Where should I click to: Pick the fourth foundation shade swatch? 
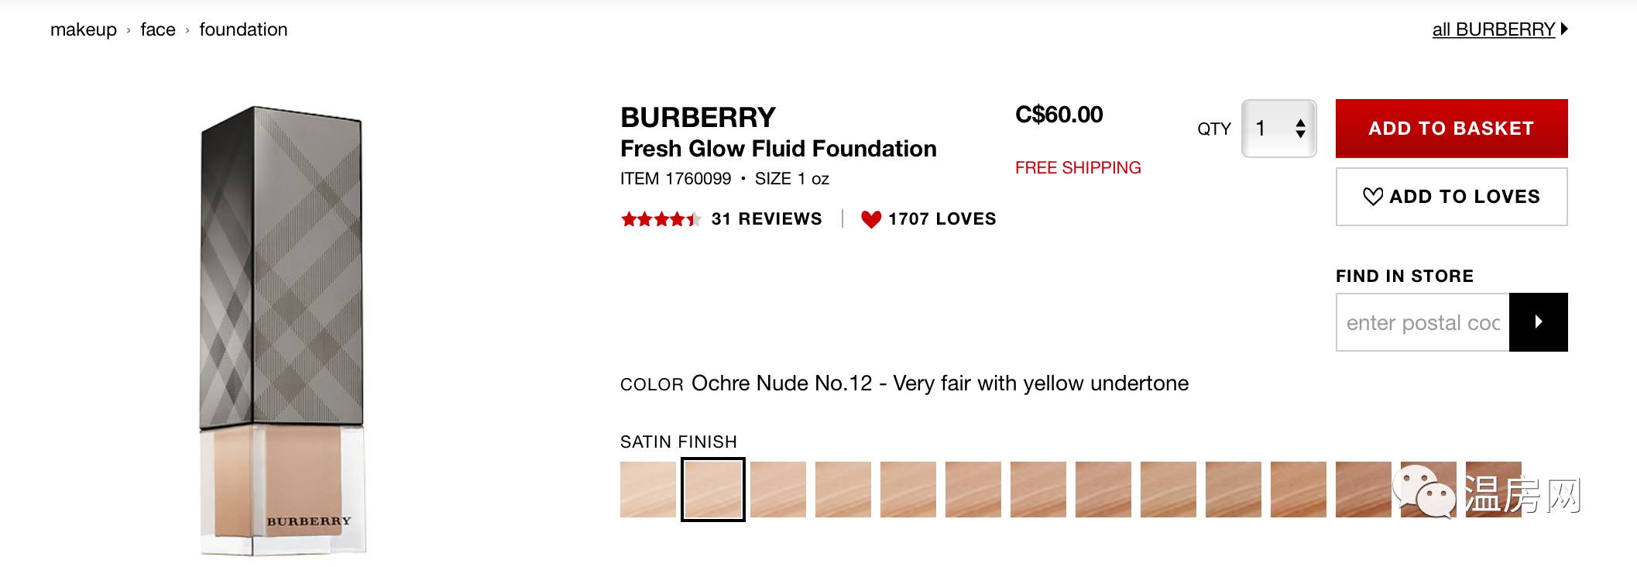(x=843, y=490)
